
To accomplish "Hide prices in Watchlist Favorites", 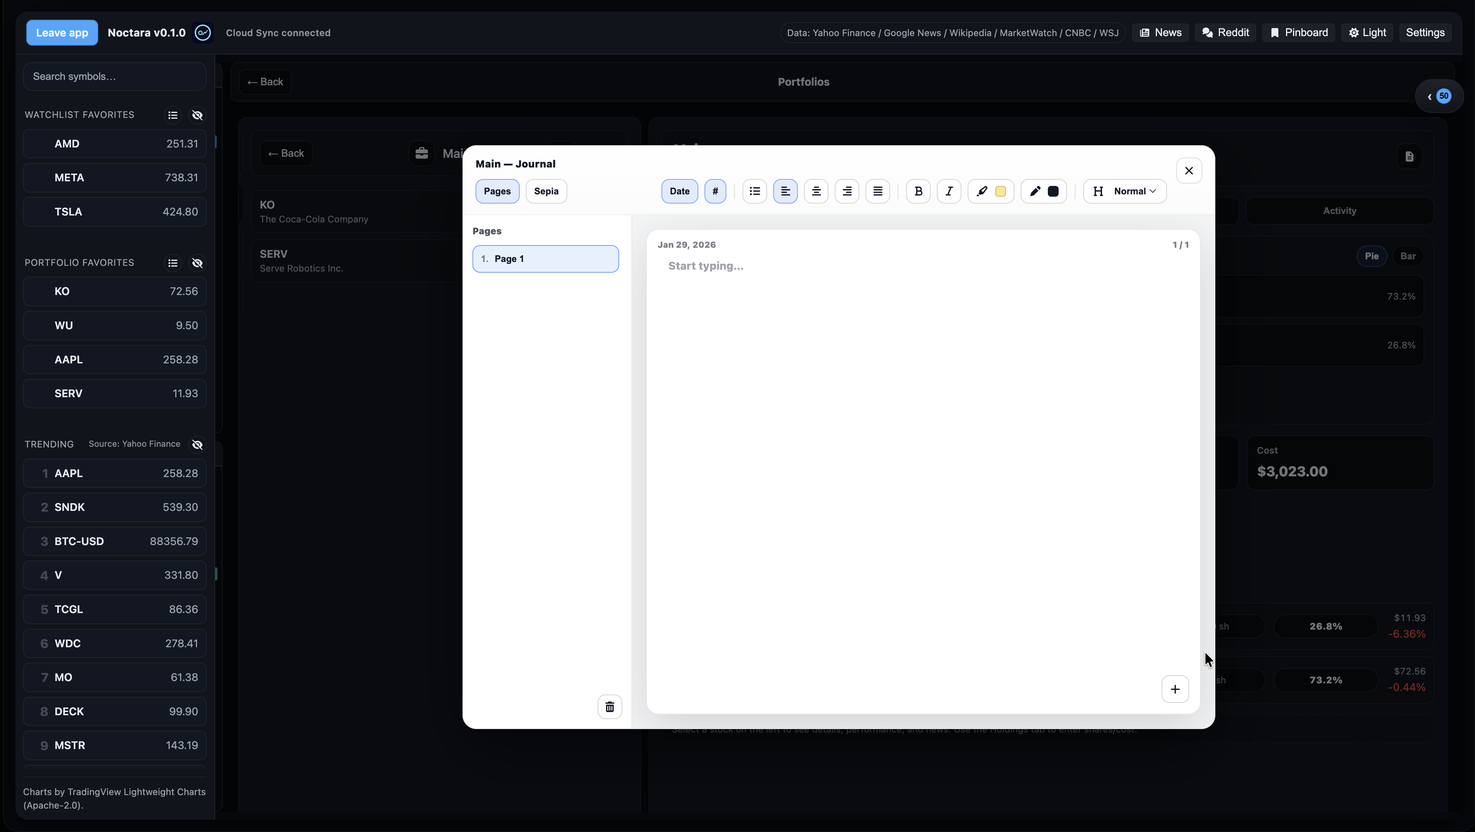I will (x=197, y=115).
